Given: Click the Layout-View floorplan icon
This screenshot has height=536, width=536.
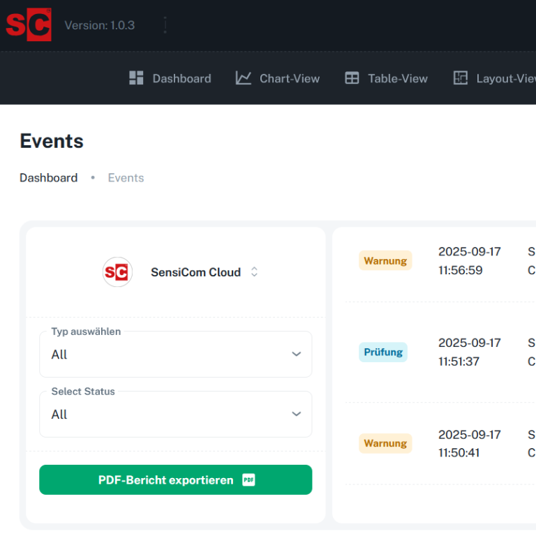Looking at the screenshot, I should click(x=461, y=78).
